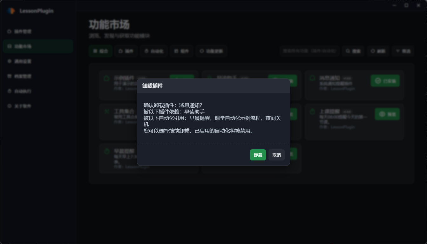The image size is (427, 244).
Task: Switch to the 综合 tab
Action: pyautogui.click(x=100, y=51)
